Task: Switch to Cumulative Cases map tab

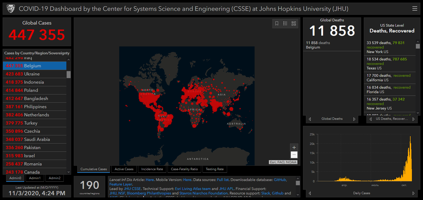Action: point(94,169)
